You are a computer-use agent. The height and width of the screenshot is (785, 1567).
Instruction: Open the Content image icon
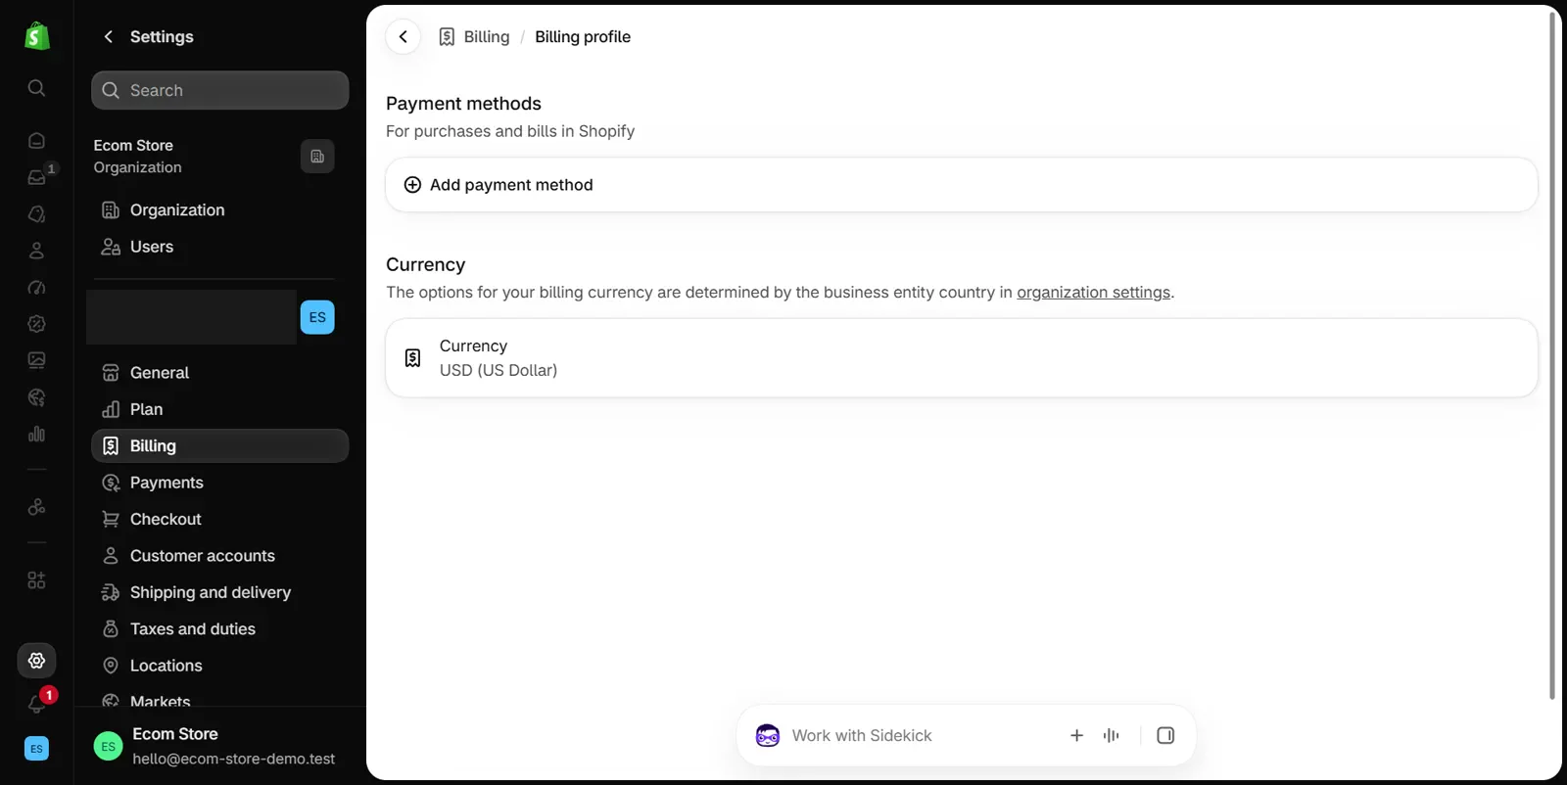coord(36,360)
